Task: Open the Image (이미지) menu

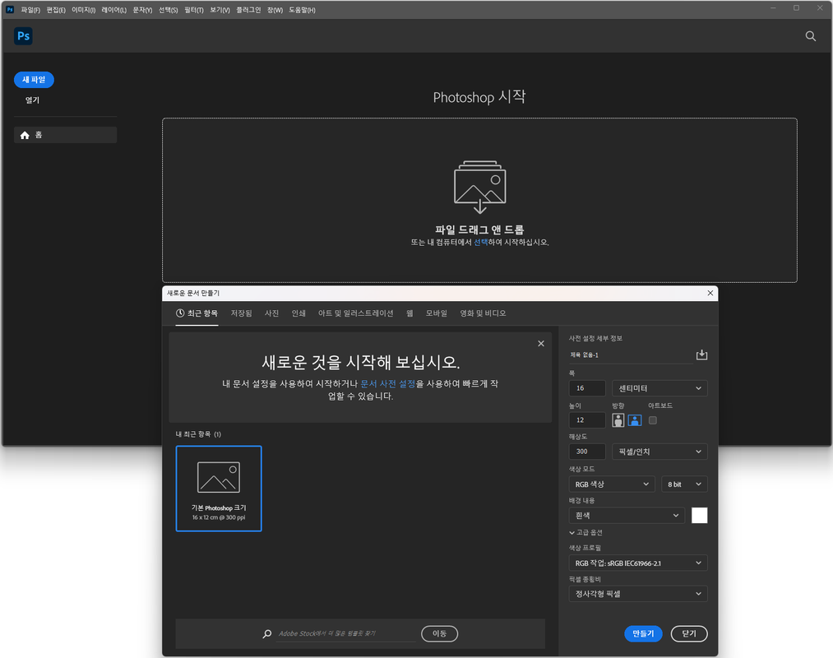Action: pos(83,10)
